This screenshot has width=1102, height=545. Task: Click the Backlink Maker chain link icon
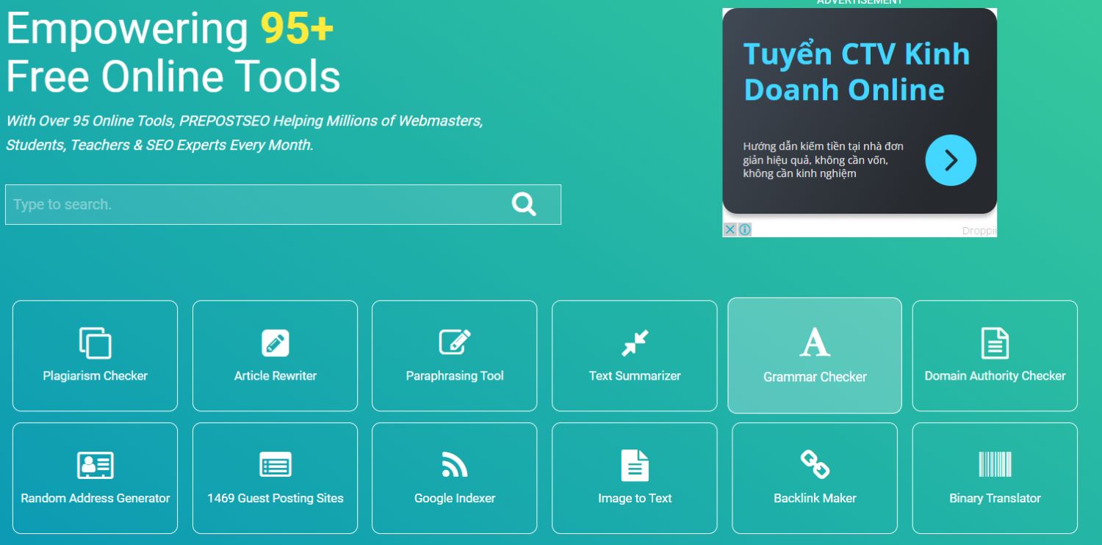pyautogui.click(x=815, y=464)
